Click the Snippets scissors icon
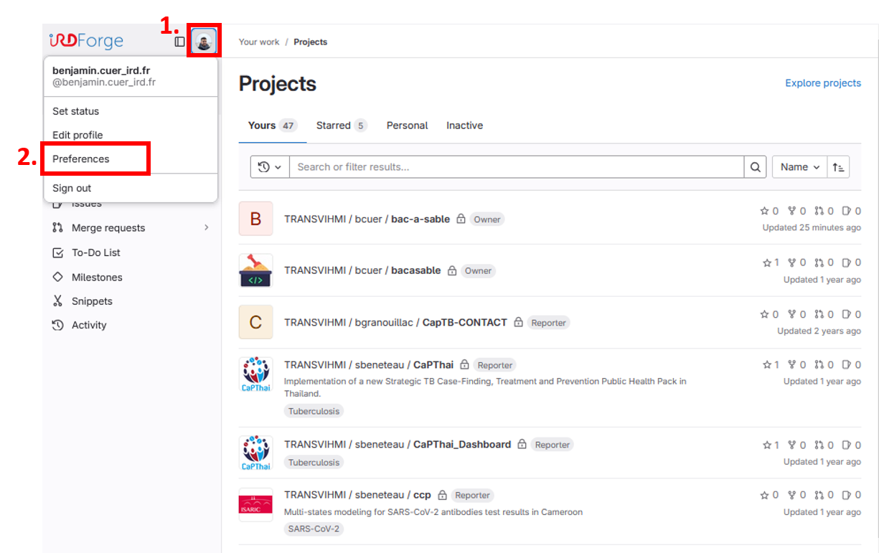Viewport: 879px width, 553px height. coord(58,301)
